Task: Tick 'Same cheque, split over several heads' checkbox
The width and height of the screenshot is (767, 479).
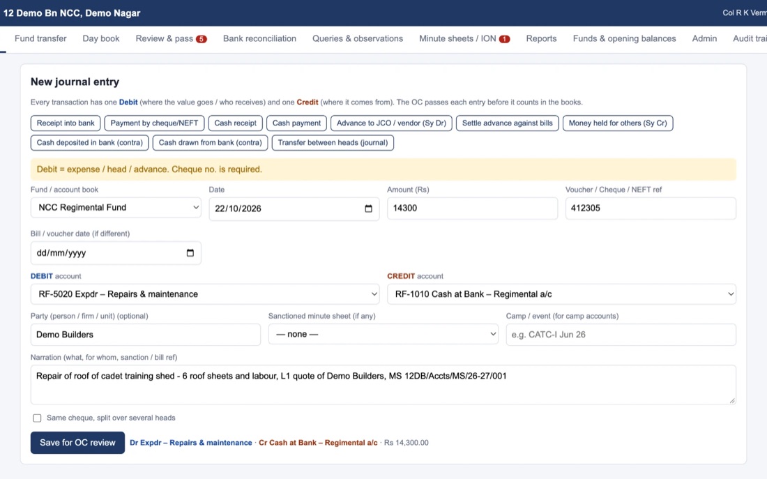Action: (x=37, y=418)
